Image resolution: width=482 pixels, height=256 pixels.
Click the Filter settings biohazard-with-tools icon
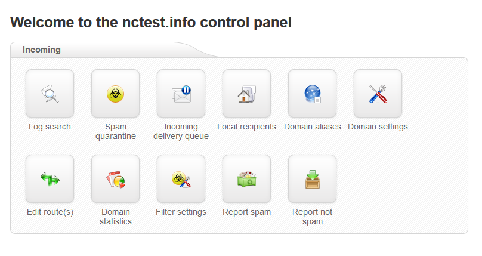point(181,179)
